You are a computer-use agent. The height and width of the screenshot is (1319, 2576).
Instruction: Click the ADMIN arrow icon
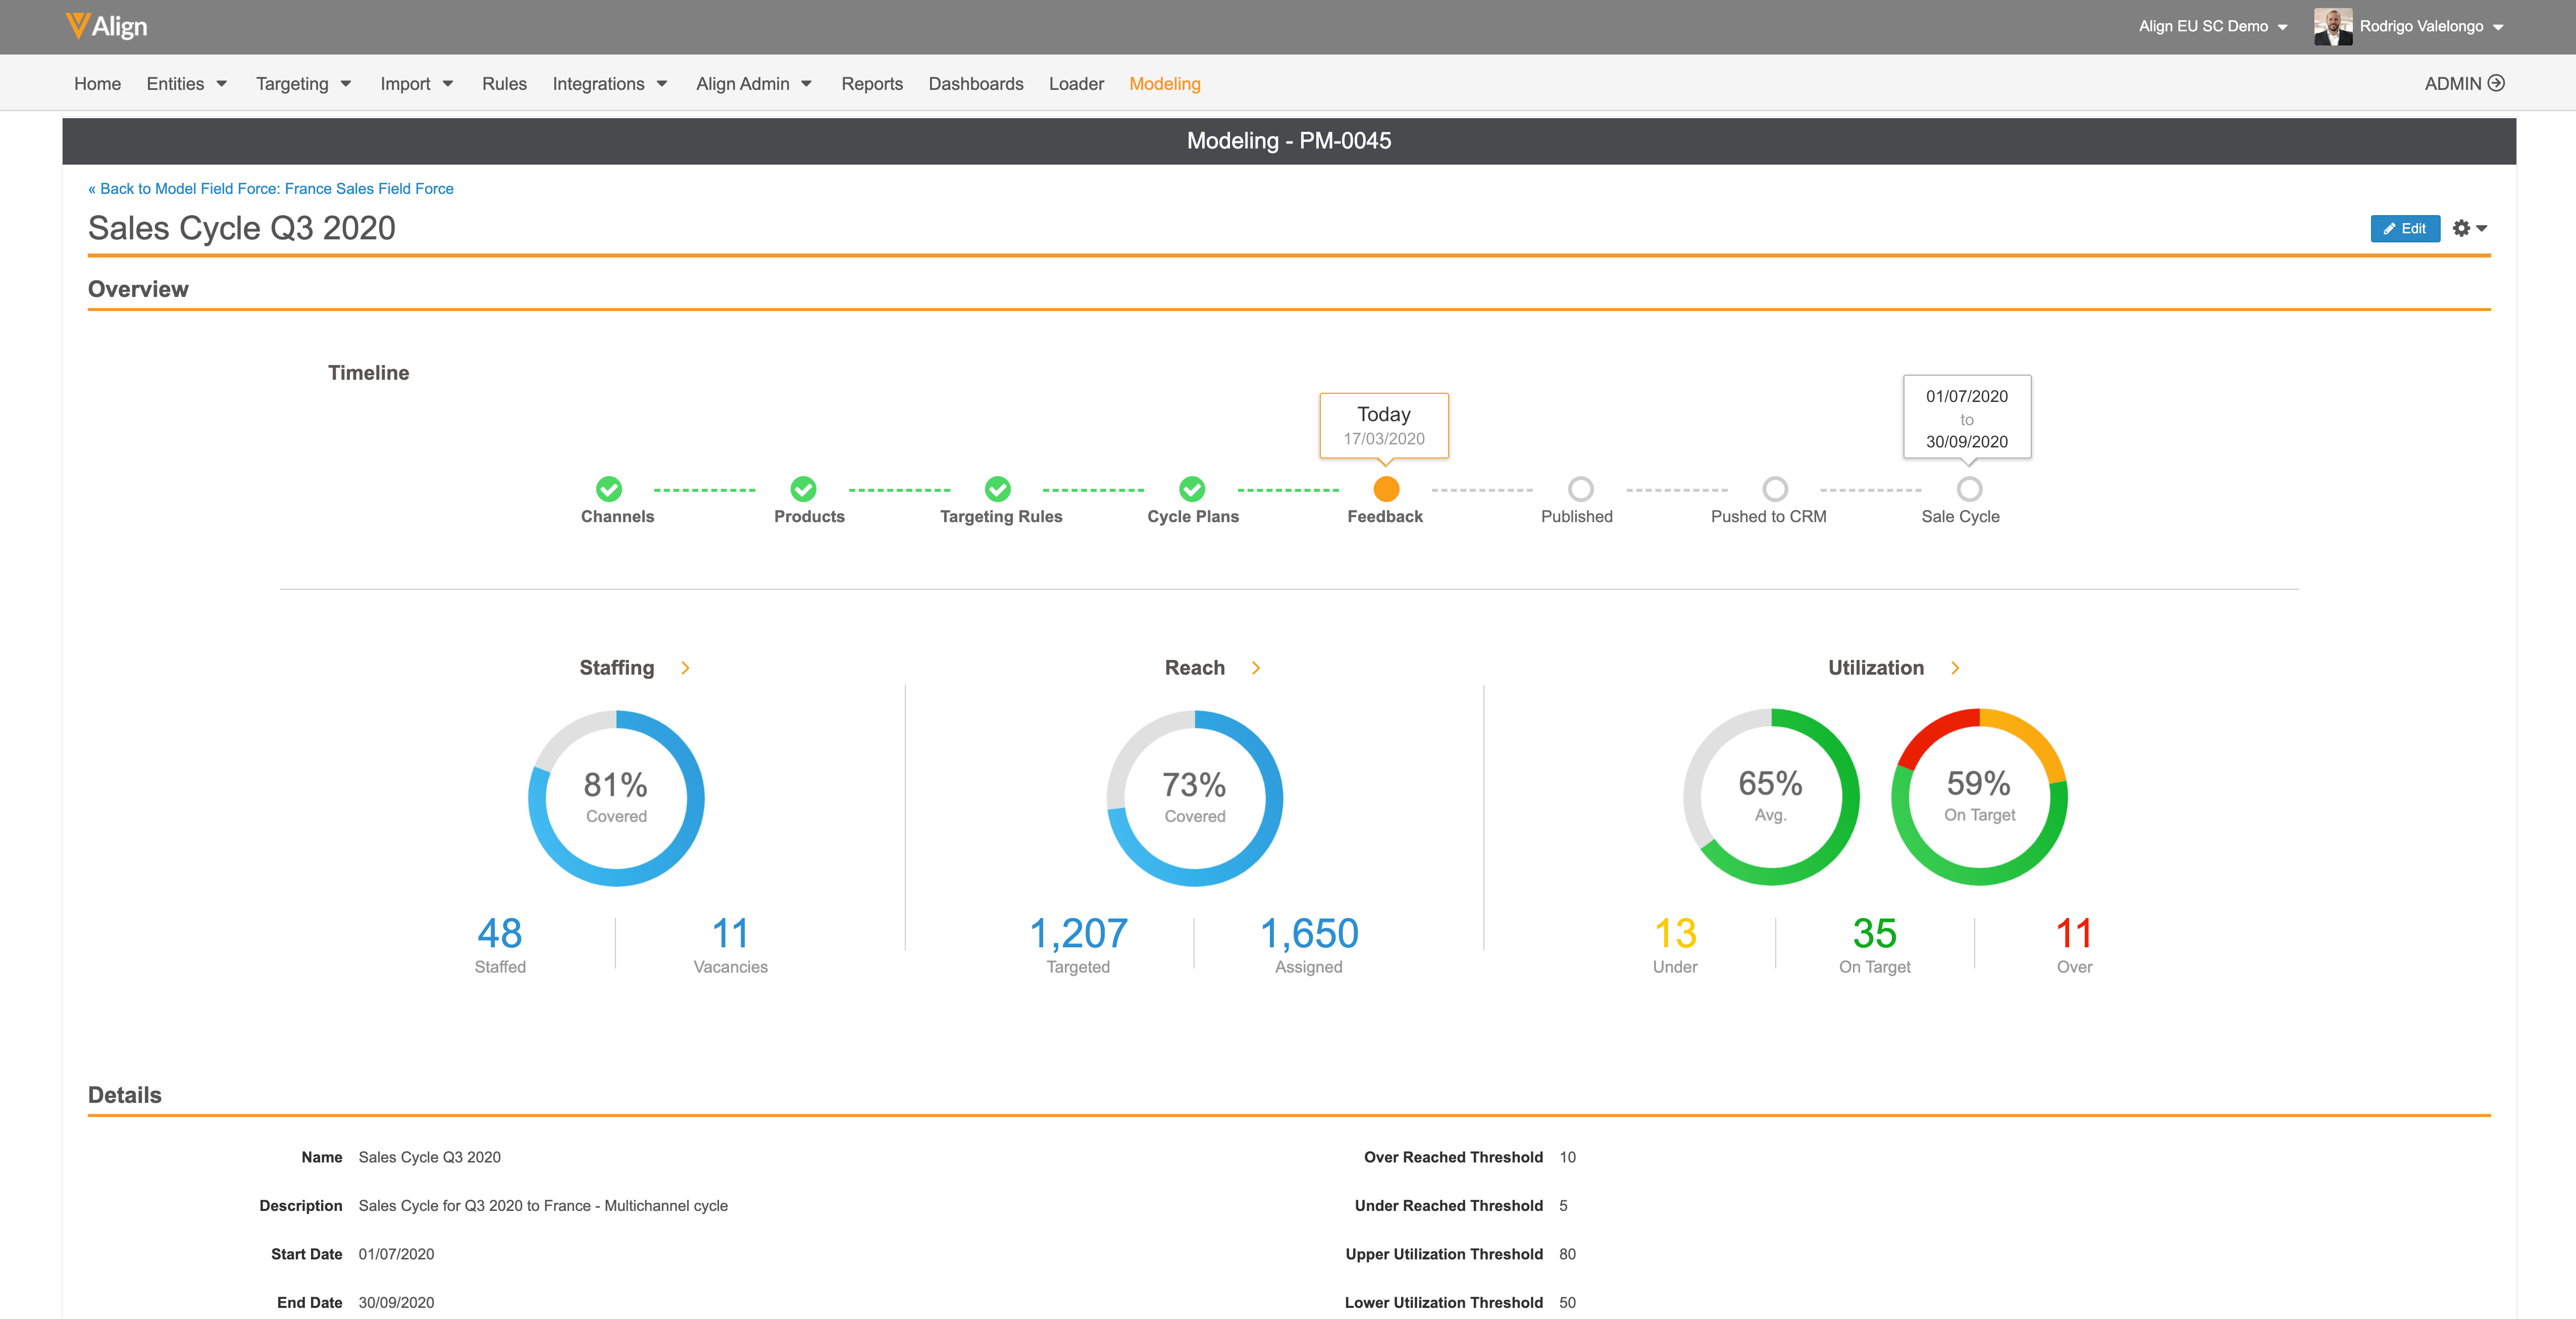2496,83
